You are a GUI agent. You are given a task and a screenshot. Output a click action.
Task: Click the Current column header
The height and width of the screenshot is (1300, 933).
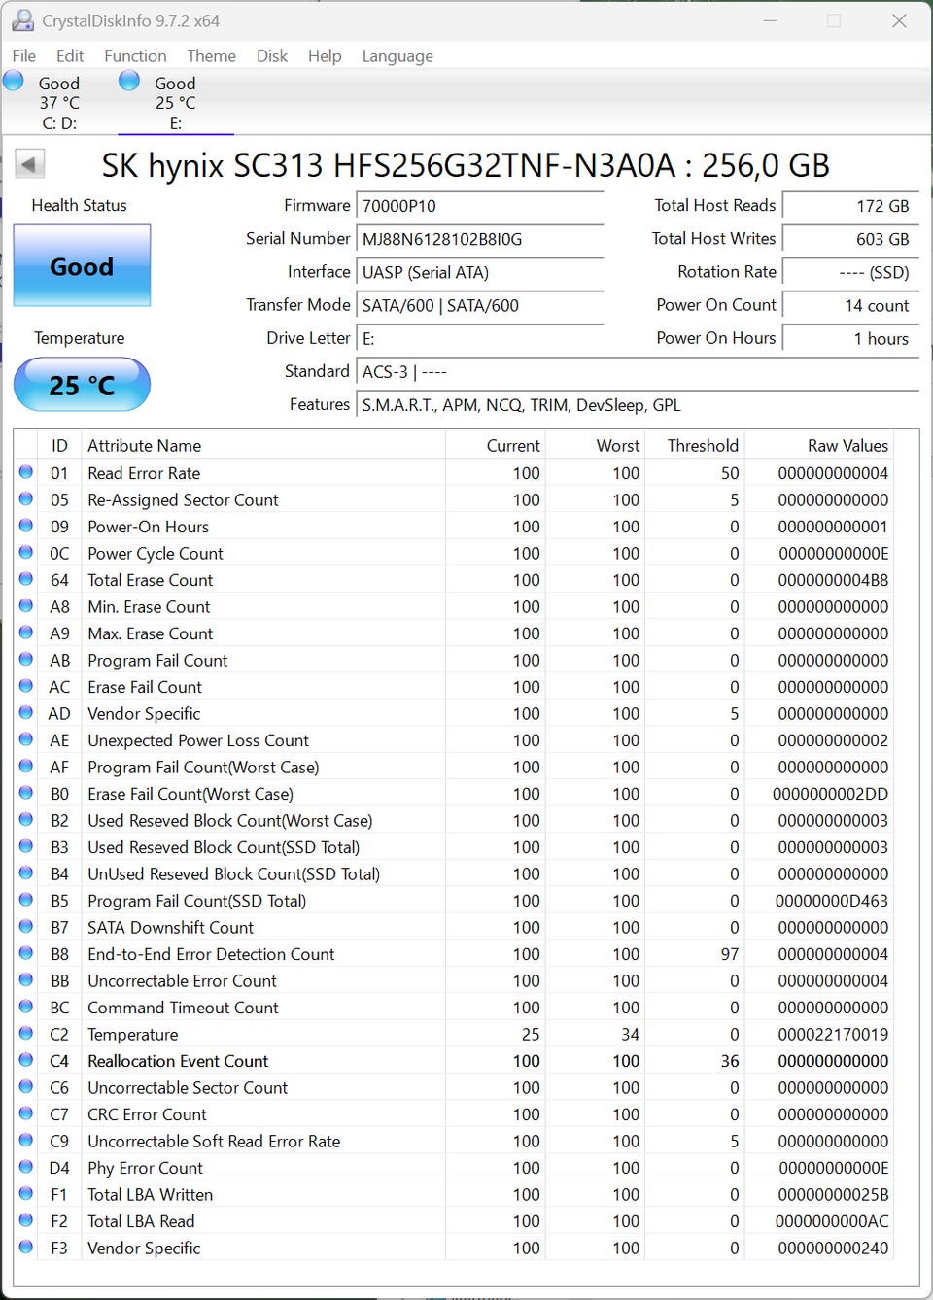(496, 445)
